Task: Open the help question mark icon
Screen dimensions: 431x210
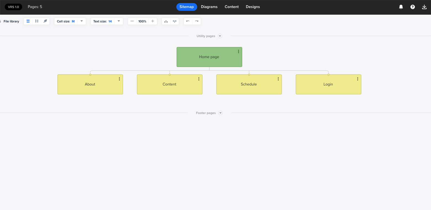Action: 412,7
